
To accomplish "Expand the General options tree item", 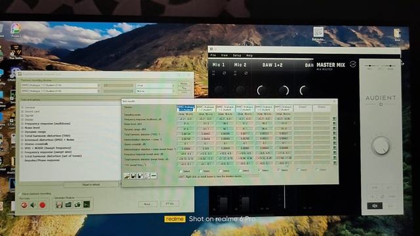I will click(22, 108).
